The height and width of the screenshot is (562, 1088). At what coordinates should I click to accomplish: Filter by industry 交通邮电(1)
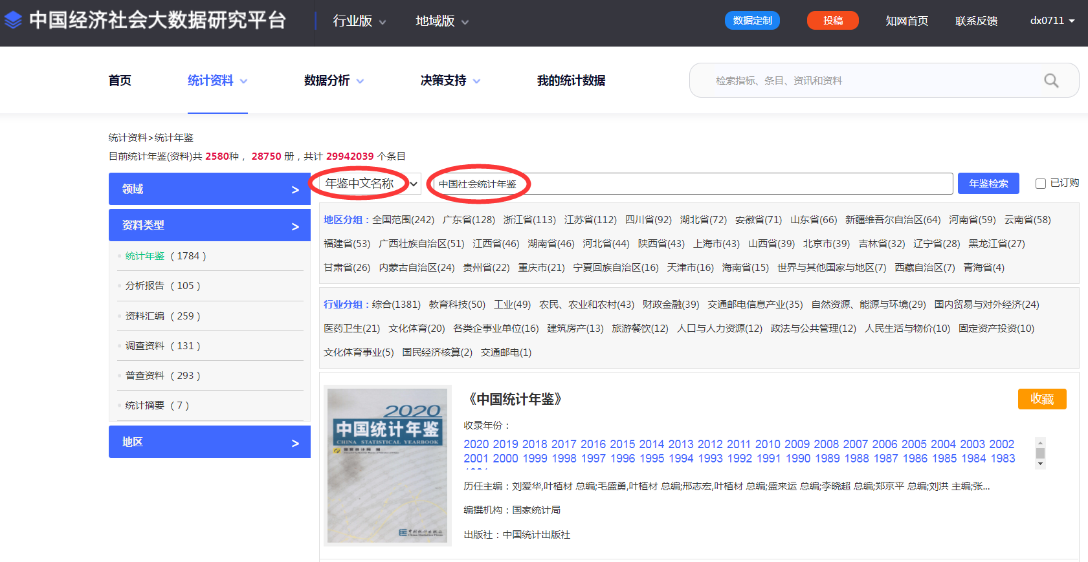pyautogui.click(x=506, y=352)
